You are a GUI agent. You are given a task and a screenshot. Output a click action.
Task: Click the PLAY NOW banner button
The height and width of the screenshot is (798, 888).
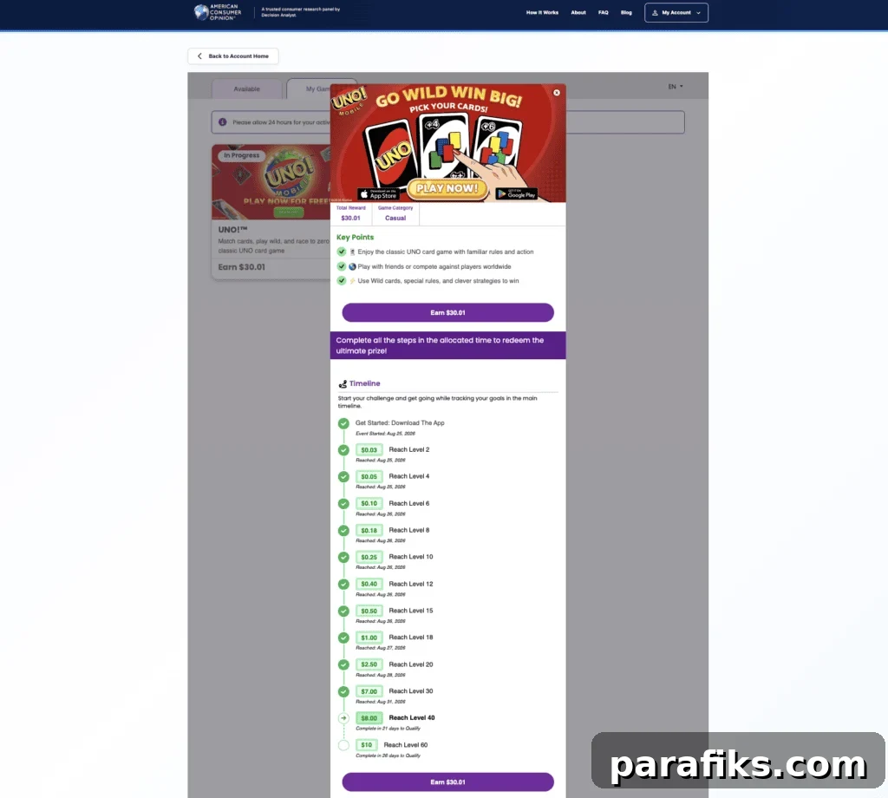point(447,188)
